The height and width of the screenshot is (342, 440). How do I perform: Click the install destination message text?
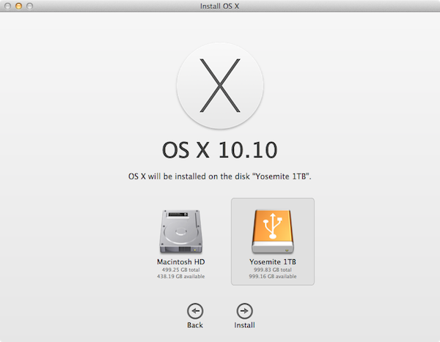click(220, 176)
